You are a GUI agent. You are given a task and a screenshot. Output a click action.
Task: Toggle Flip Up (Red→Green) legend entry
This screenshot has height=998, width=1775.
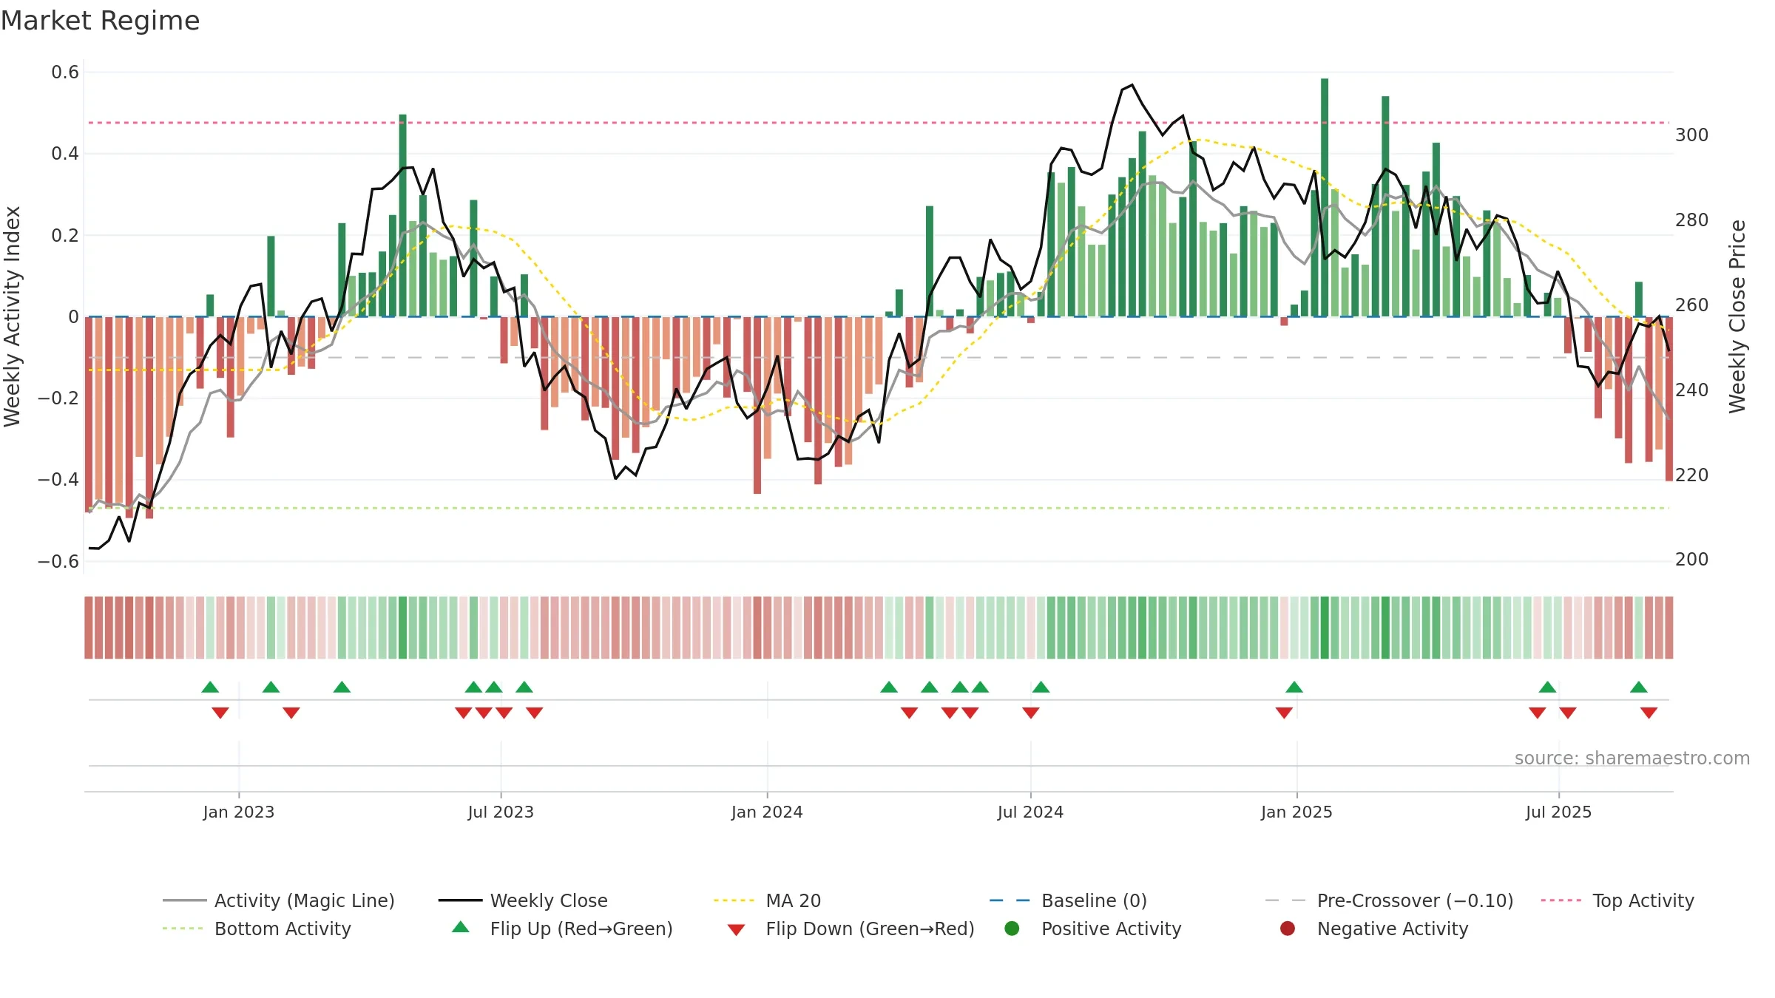562,929
